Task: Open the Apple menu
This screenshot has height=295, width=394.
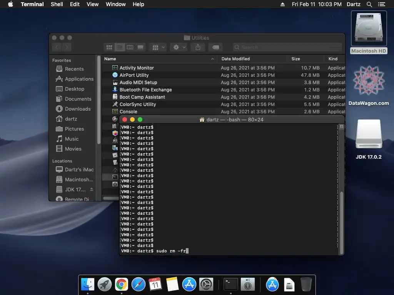Action: click(x=10, y=4)
